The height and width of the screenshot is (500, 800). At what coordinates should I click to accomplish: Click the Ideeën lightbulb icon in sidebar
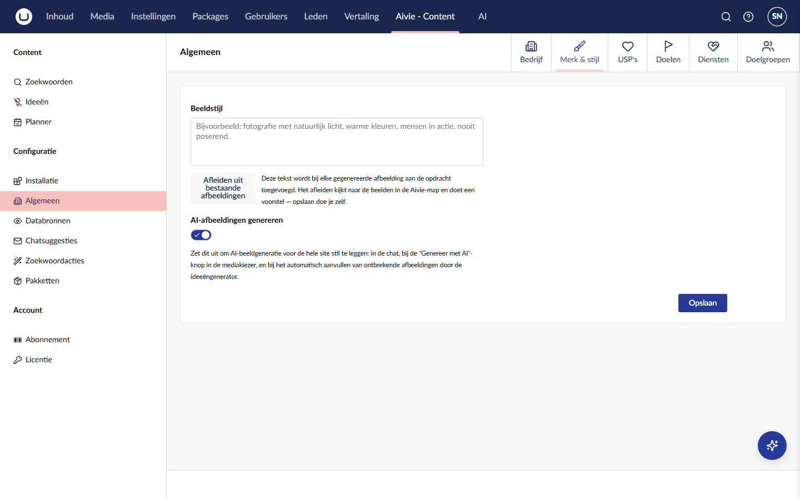18,102
